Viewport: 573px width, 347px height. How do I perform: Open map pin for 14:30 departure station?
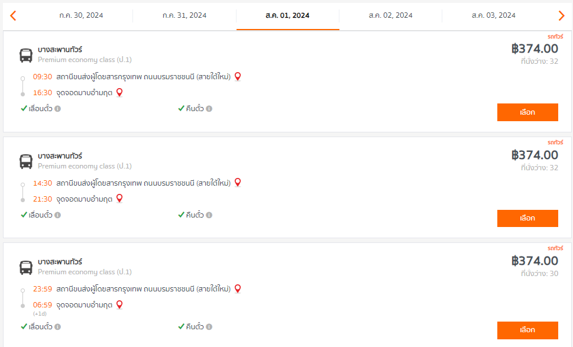[238, 183]
